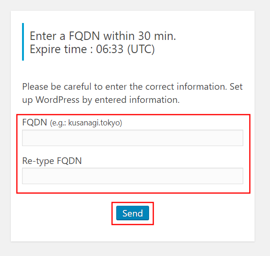Click the up WordPress by entered information line
This screenshot has height=256, width=270.
tap(101, 100)
